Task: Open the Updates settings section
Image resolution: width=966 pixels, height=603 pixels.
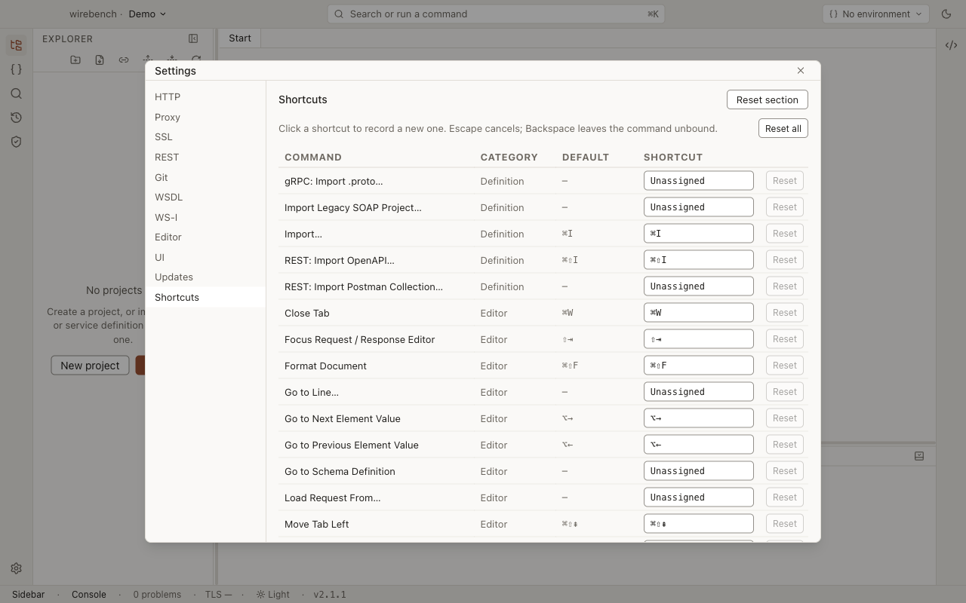Action: click(x=205, y=277)
